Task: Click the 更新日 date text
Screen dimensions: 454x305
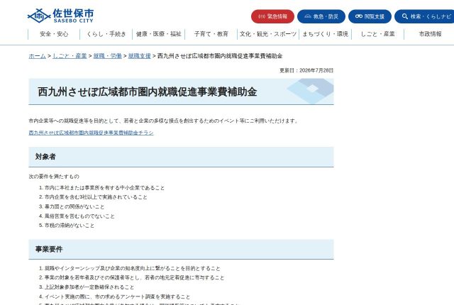Action: pos(306,70)
